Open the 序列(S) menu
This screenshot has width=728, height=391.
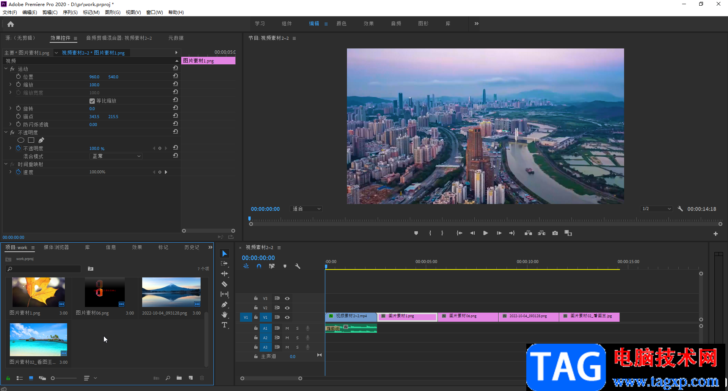click(70, 12)
